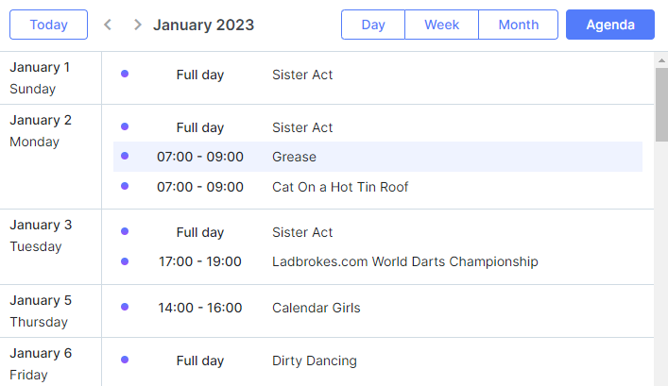The height and width of the screenshot is (386, 668).
Task: Switch to Month view
Action: point(519,25)
